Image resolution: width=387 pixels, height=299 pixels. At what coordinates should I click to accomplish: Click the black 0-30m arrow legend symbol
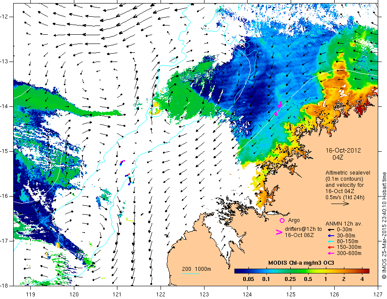click(331, 230)
